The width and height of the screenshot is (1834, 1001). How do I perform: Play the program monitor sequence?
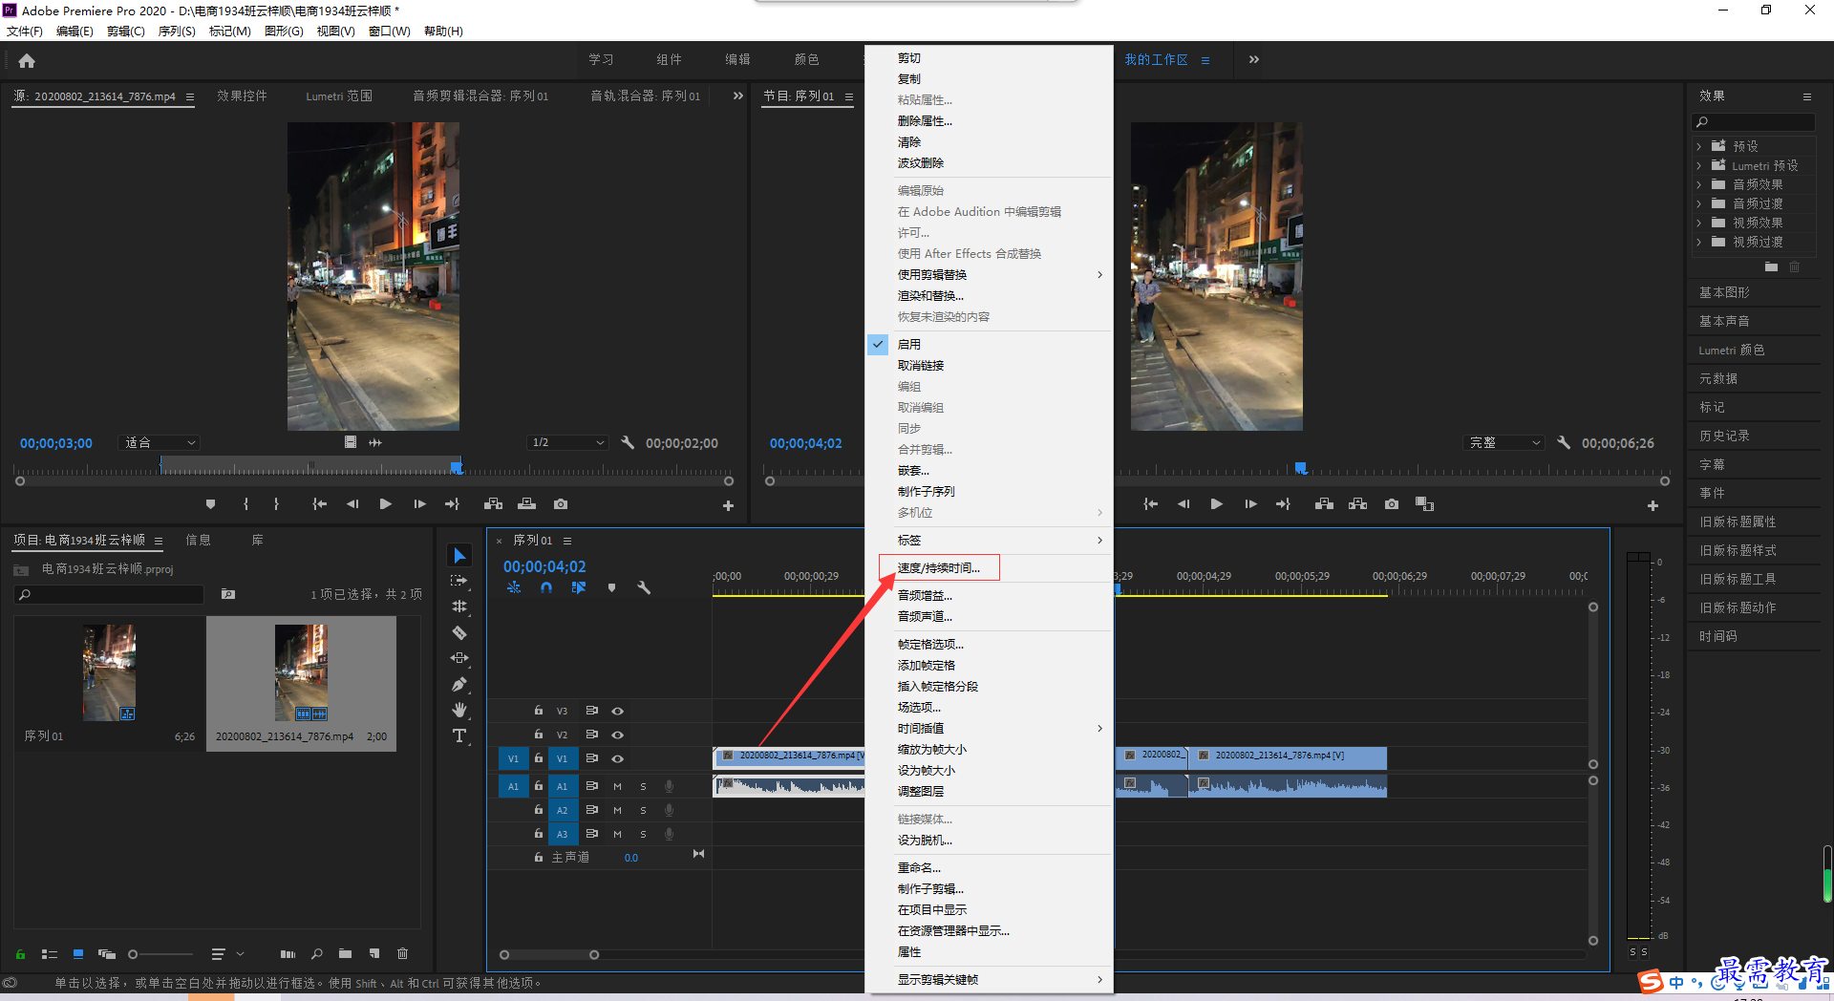tap(1216, 504)
